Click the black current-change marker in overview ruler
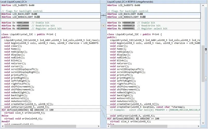The image size is (208, 129). [206, 49]
